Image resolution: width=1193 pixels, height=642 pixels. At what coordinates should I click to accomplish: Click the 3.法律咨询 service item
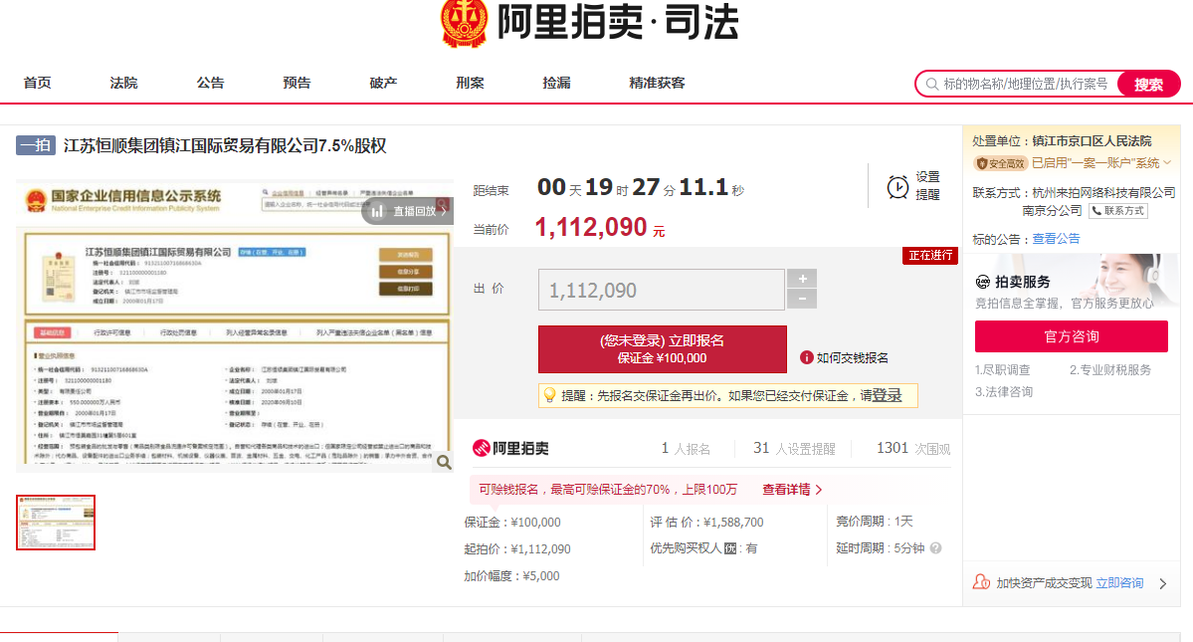click(x=1004, y=392)
